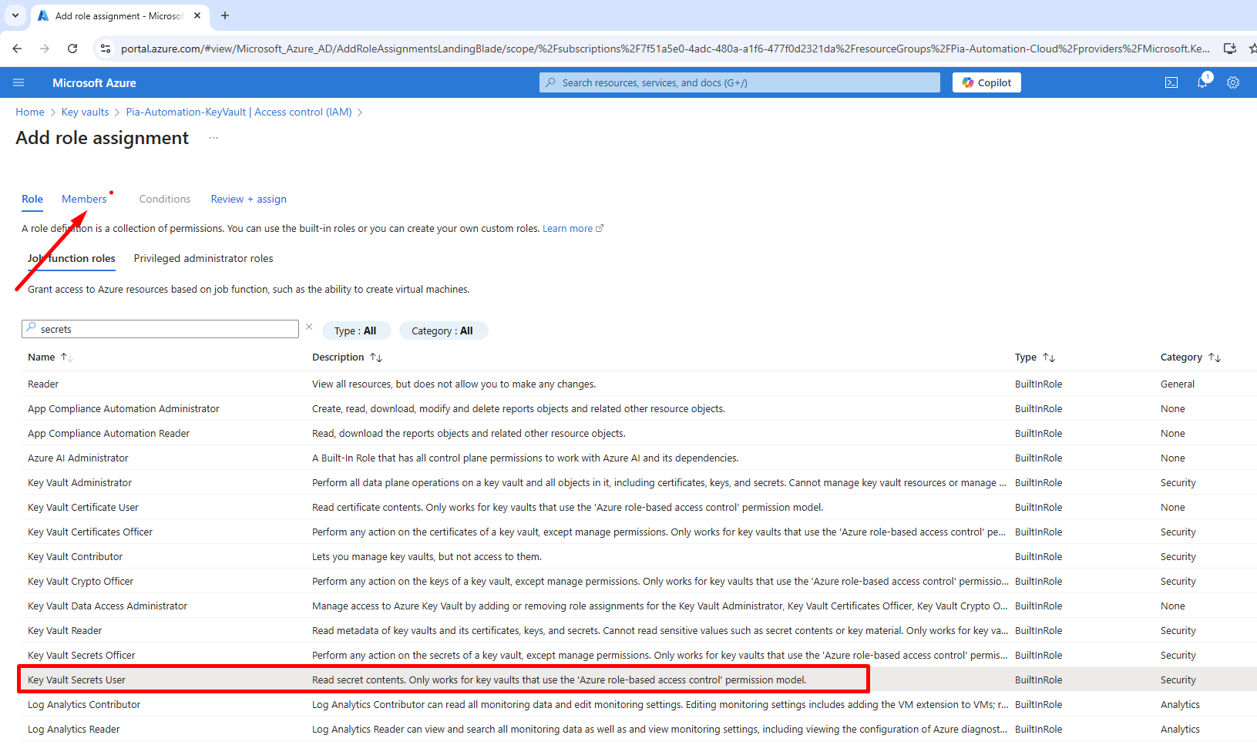Viewport: 1257px width, 745px height.
Task: Select Key Vault Certificates Officer role
Action: [639, 532]
